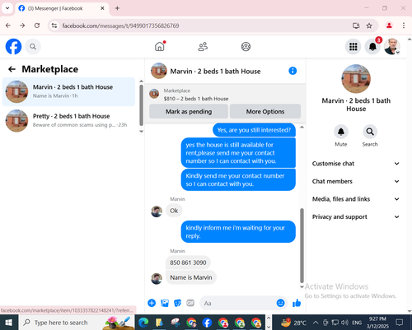412x330 pixels.
Task: Choose a sticker from composer icon
Action: pos(178,303)
